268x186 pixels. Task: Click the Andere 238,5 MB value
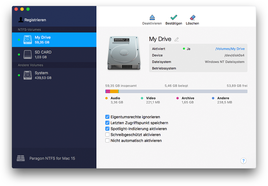pos(224,103)
